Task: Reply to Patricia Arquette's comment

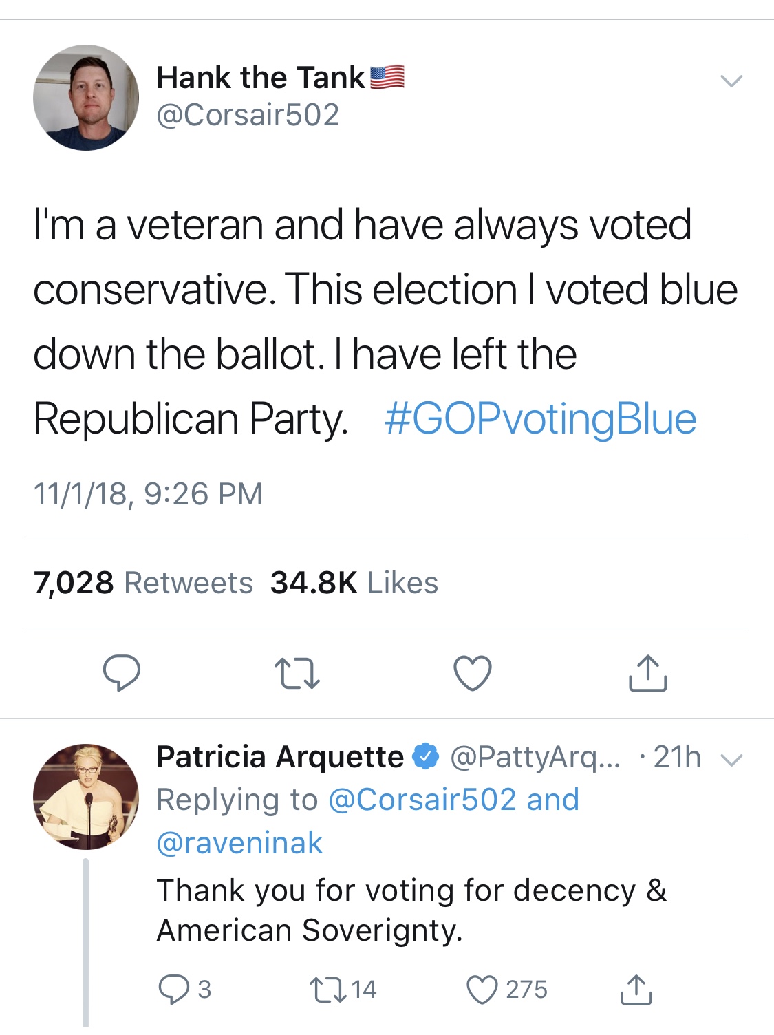Action: click(171, 990)
